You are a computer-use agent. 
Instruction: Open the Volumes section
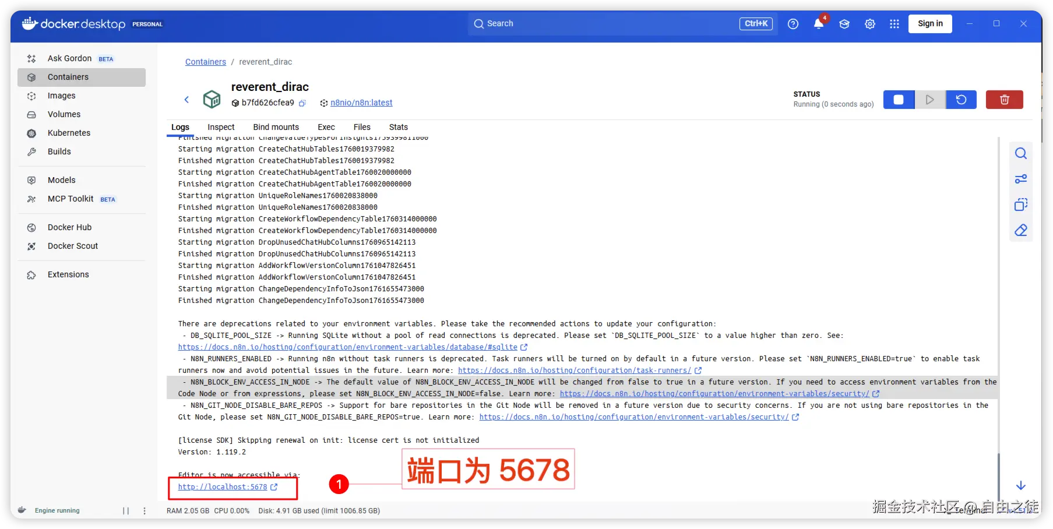point(82,114)
